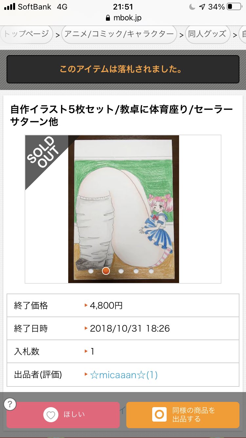Tap the location arrow status icon
Image resolution: width=246 pixels, height=438 pixels.
[202, 7]
